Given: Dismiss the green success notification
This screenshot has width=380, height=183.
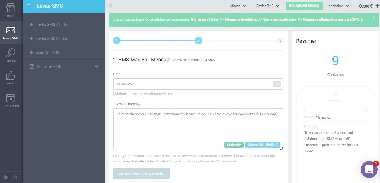Looking at the screenshot, I should coord(374,17).
